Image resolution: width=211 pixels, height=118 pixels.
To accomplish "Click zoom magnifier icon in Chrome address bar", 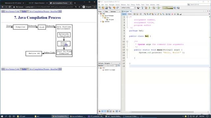I will coord(76,7).
